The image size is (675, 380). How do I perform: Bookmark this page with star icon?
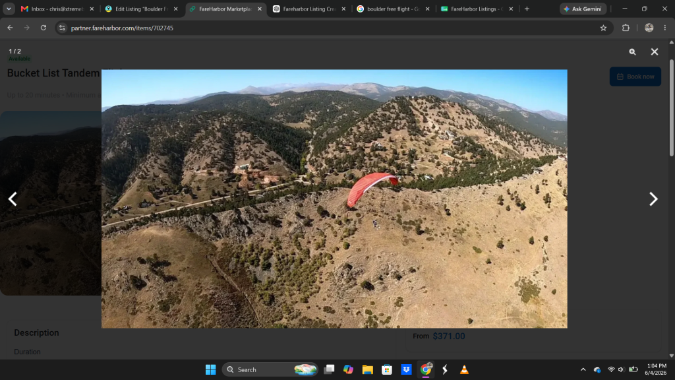(x=603, y=28)
